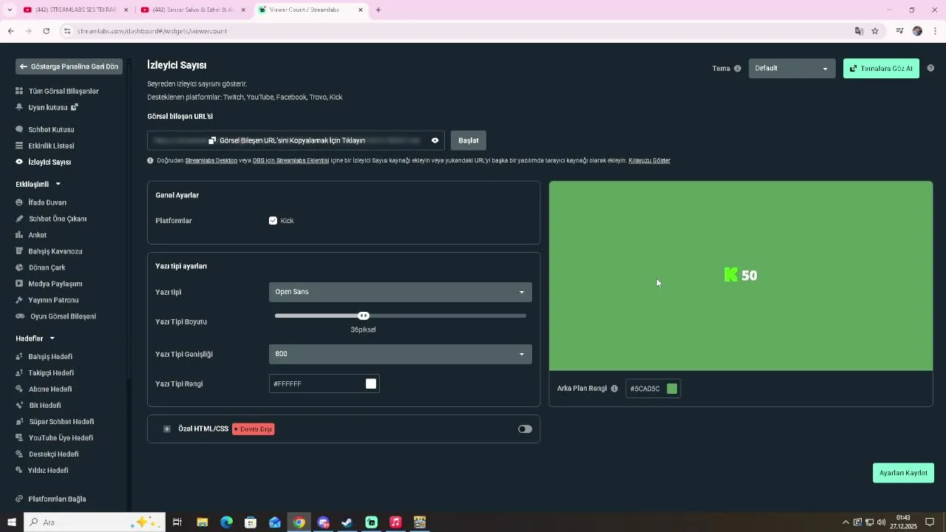Click the Google Translate icon in address bar
Viewport: 946px width, 532px height.
click(859, 31)
